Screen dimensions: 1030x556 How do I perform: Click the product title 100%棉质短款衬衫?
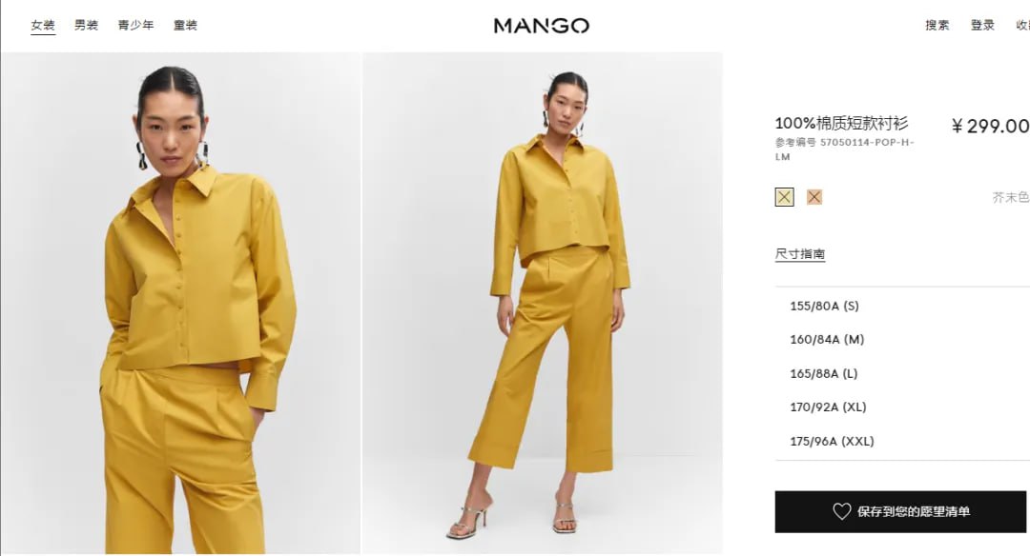pos(841,123)
